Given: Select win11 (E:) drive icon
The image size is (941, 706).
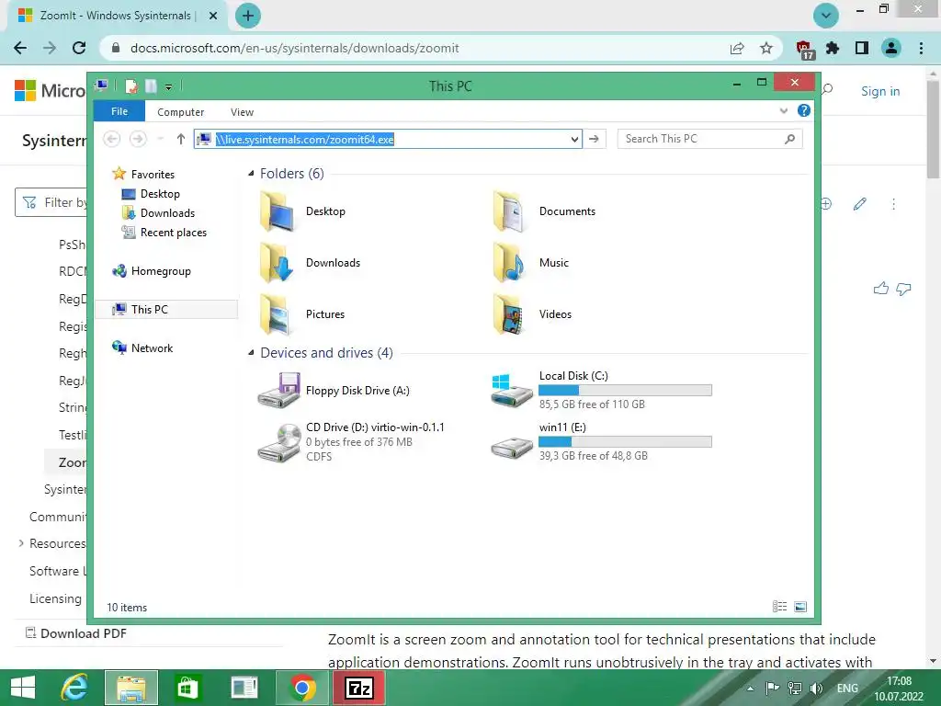Looking at the screenshot, I should pos(511,448).
